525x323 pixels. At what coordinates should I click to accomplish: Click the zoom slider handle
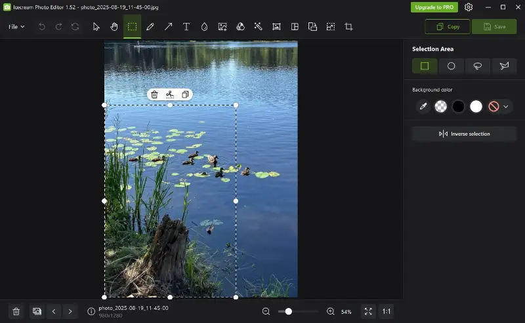(x=288, y=311)
